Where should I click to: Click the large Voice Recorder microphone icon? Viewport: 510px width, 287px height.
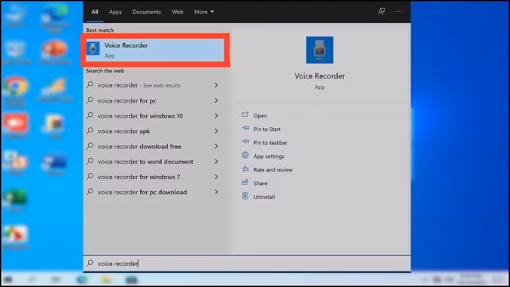coord(319,50)
